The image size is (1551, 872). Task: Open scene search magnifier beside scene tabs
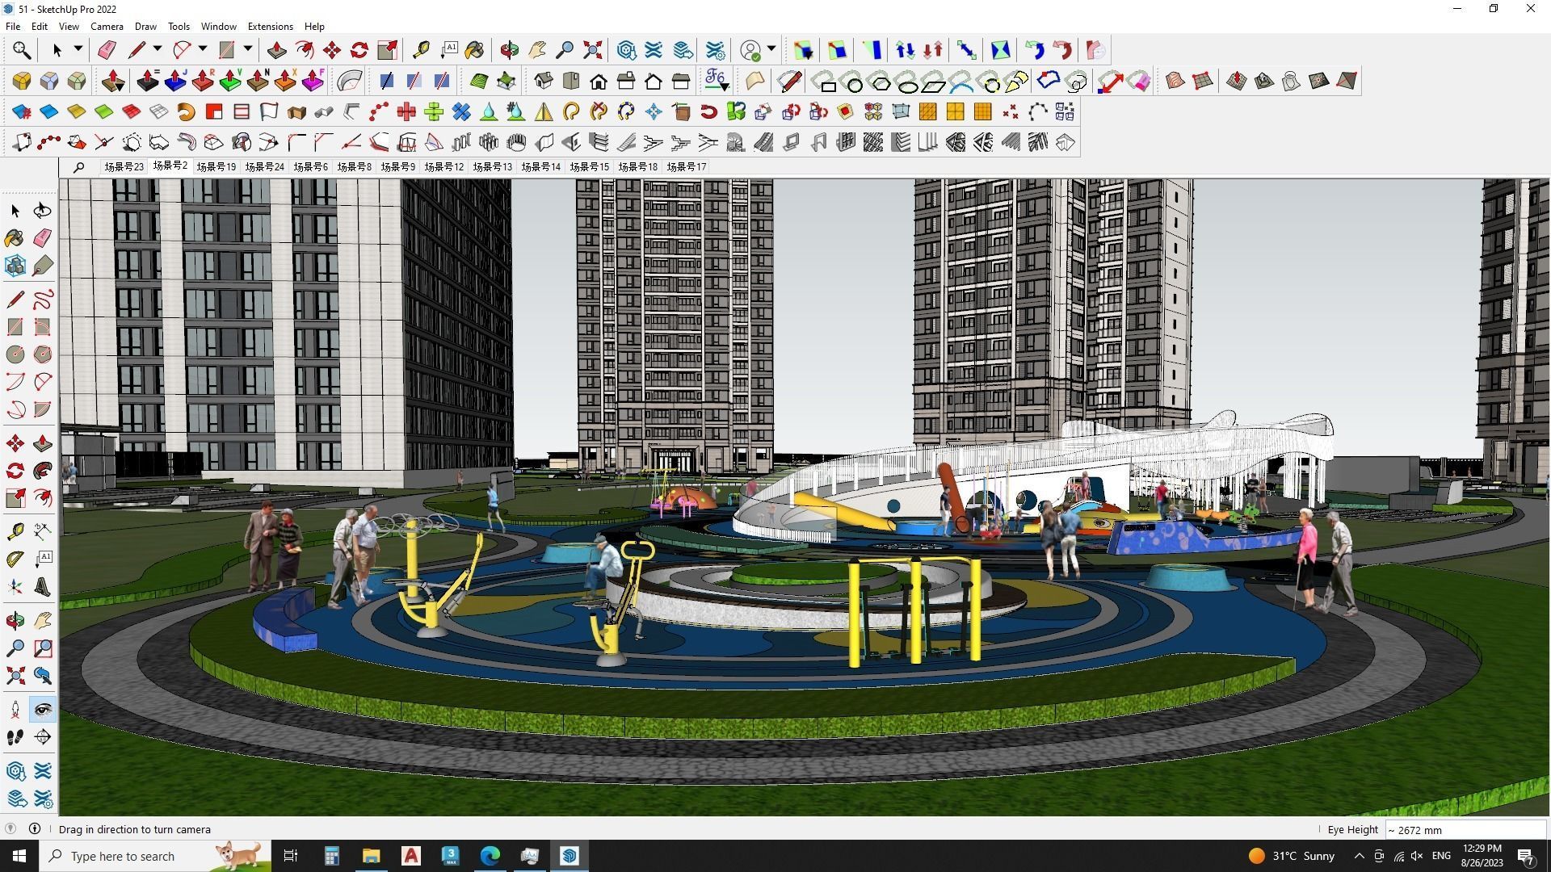pos(78,167)
